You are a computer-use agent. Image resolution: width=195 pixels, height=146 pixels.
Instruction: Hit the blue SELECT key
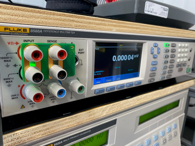point(154,63)
